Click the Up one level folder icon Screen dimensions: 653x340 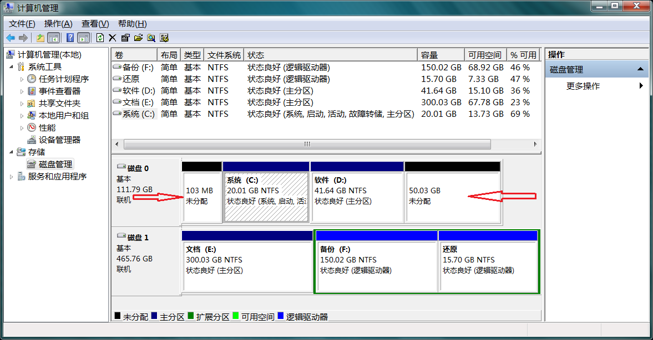41,38
